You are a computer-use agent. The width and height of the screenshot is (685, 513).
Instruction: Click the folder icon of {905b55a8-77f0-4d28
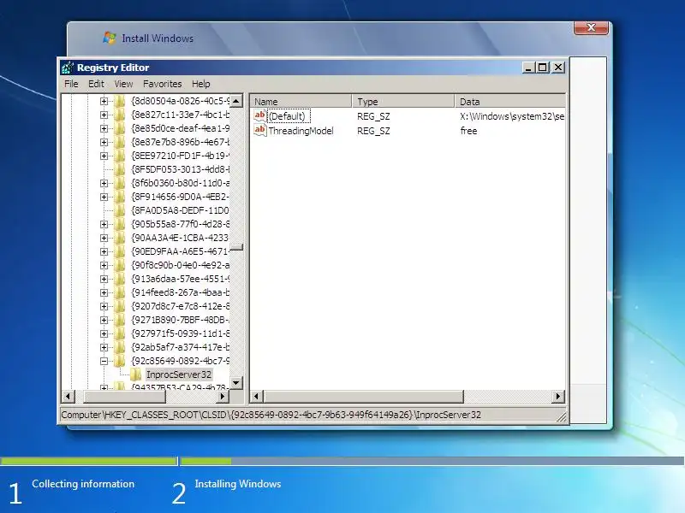120,224
